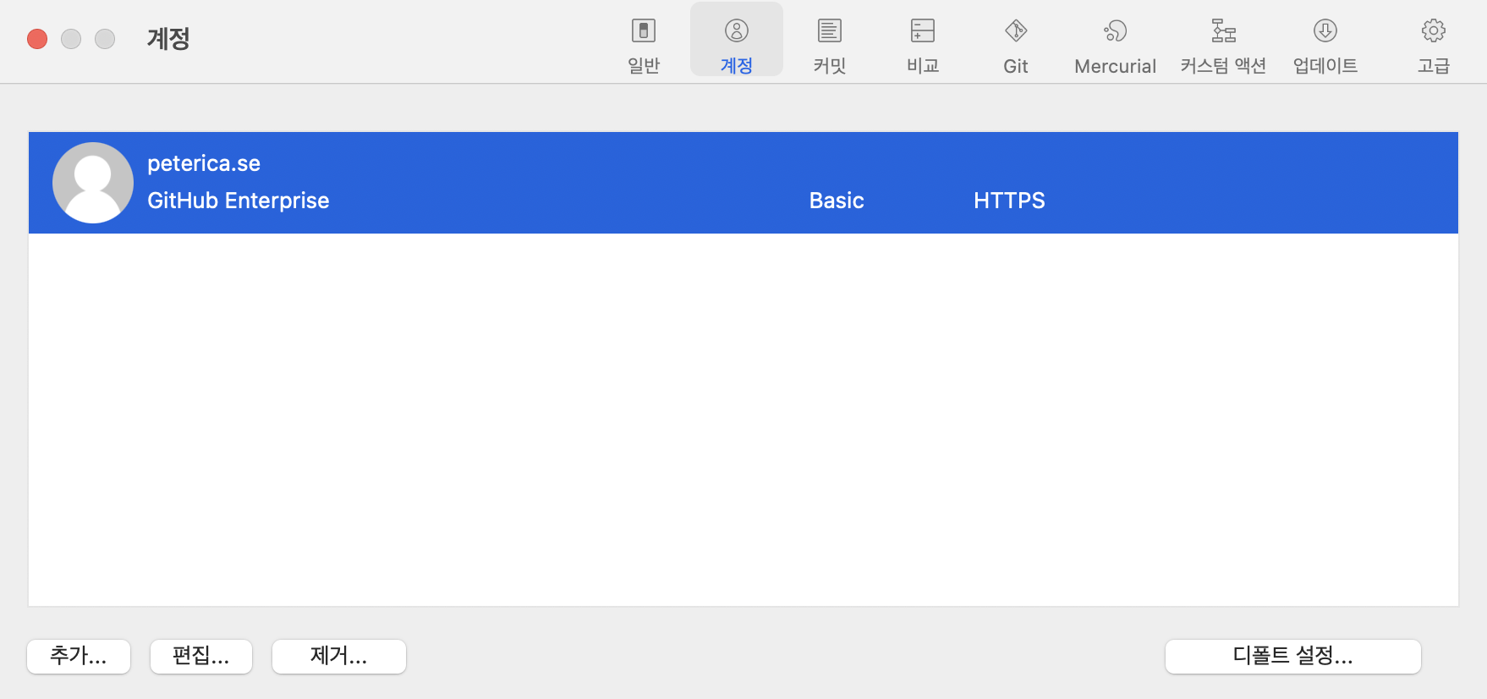Viewport: 1487px width, 699px height.
Task: Select the peterica.se account name text
Action: (x=204, y=163)
